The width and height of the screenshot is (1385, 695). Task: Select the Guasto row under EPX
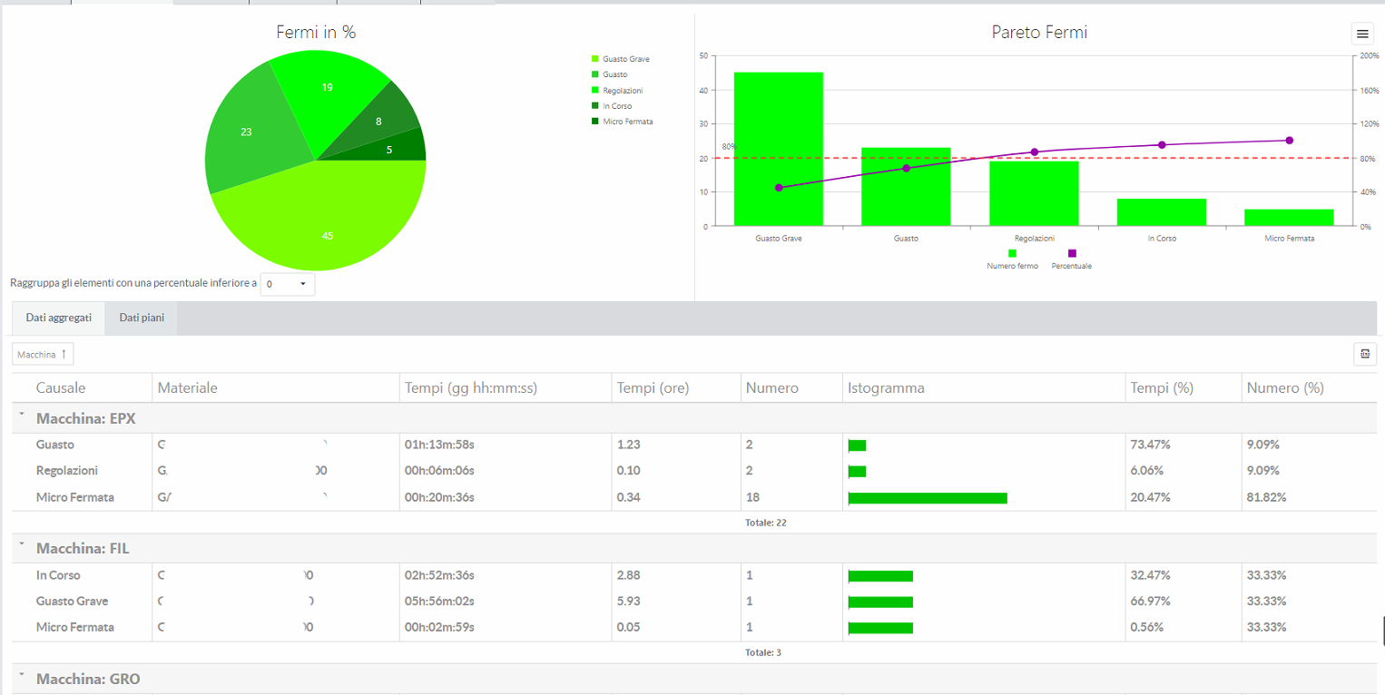pyautogui.click(x=694, y=445)
